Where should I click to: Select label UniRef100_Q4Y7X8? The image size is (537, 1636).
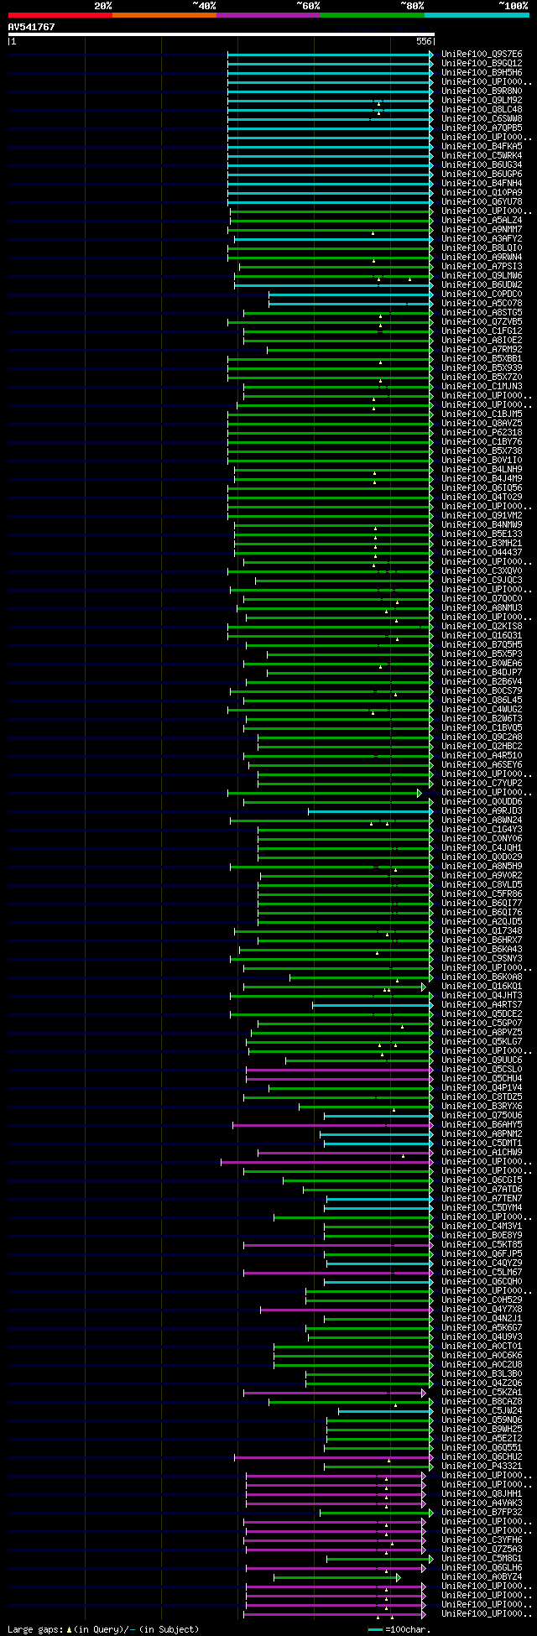(x=482, y=1309)
